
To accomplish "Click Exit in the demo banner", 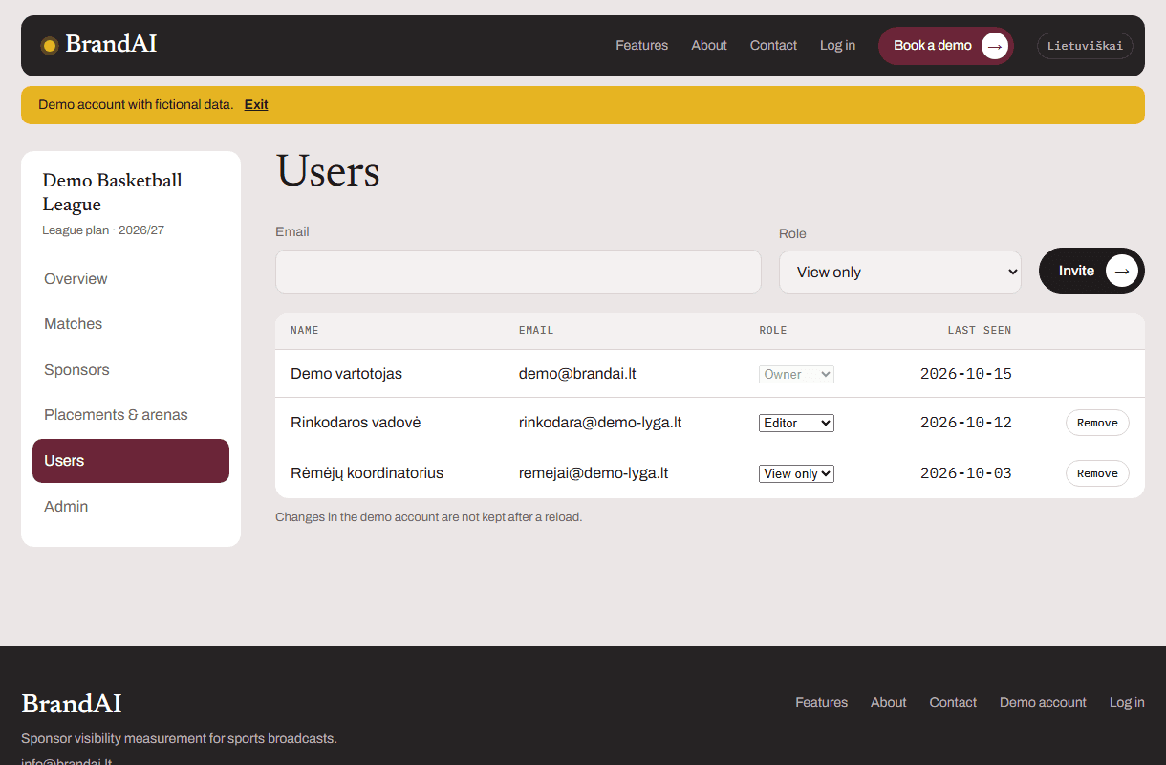I will coord(256,105).
